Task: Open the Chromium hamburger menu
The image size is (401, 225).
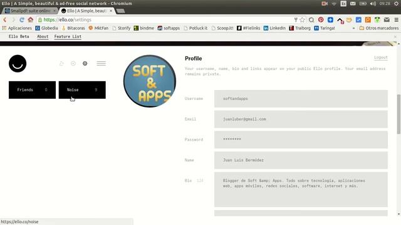Action: [396, 19]
